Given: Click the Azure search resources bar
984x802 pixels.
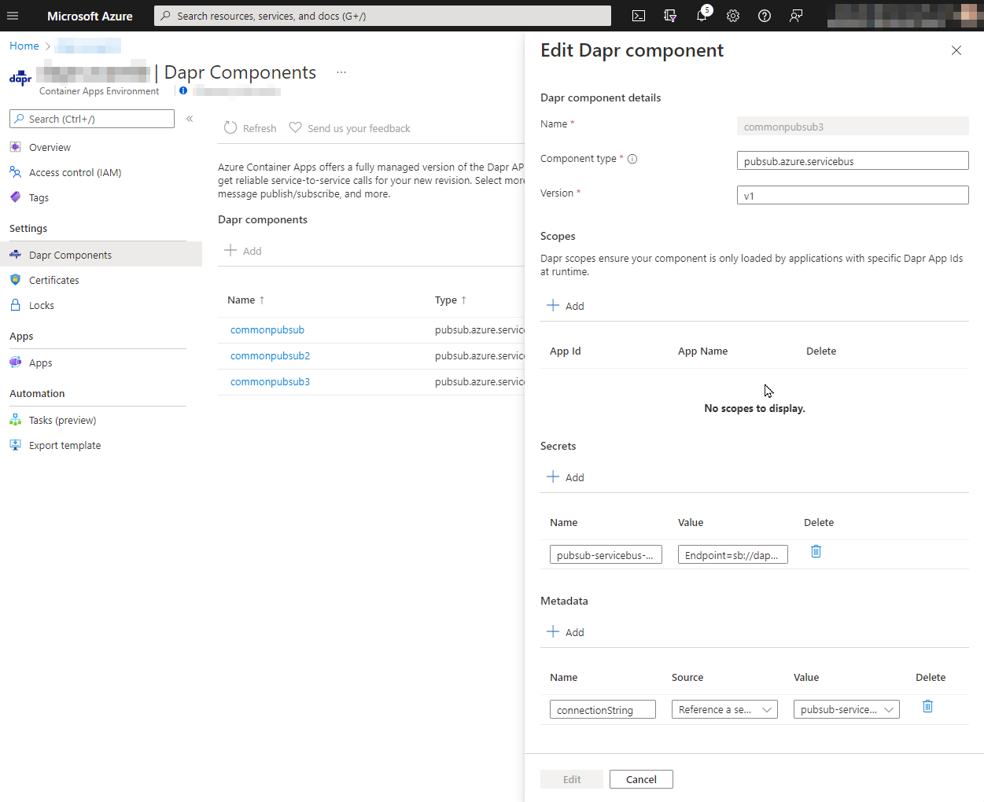Looking at the screenshot, I should coord(382,16).
